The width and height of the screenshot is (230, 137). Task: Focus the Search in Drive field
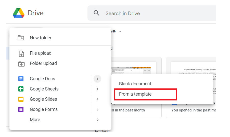(x=152, y=13)
